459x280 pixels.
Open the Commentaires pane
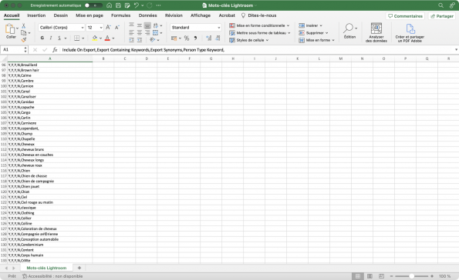coord(405,16)
